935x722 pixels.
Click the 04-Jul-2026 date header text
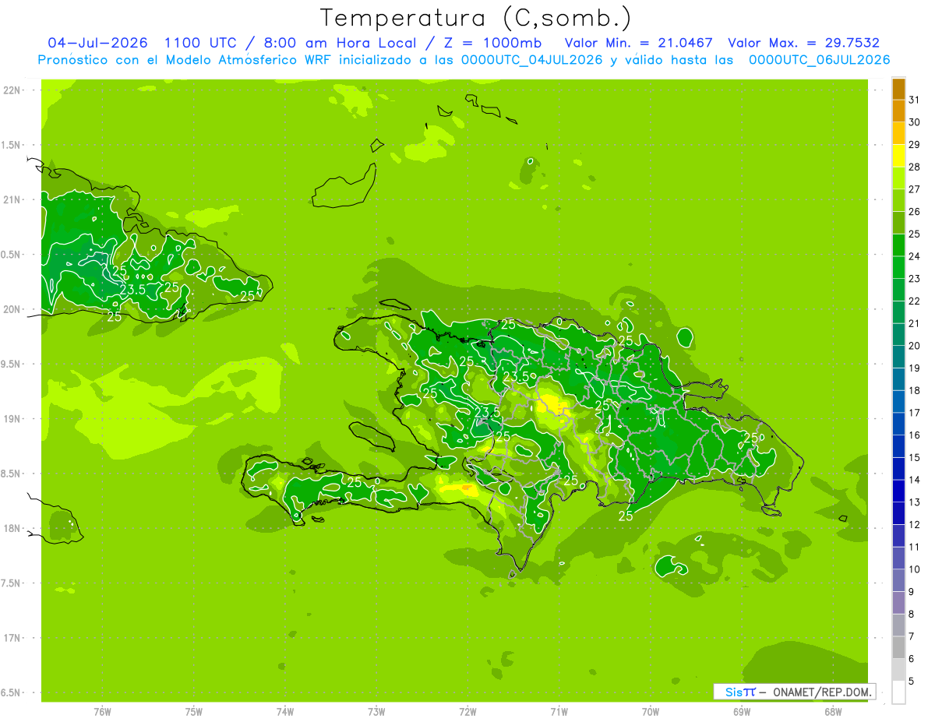98,43
